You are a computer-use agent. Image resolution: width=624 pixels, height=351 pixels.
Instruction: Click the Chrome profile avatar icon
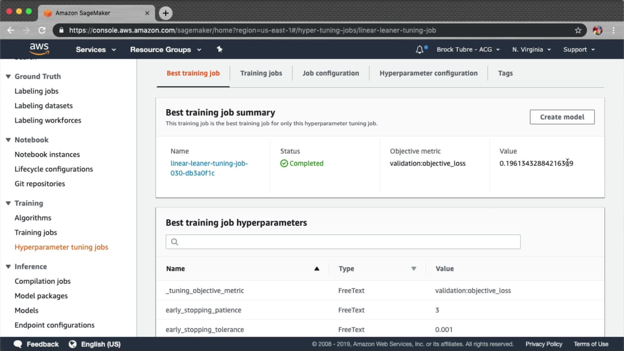tap(597, 30)
